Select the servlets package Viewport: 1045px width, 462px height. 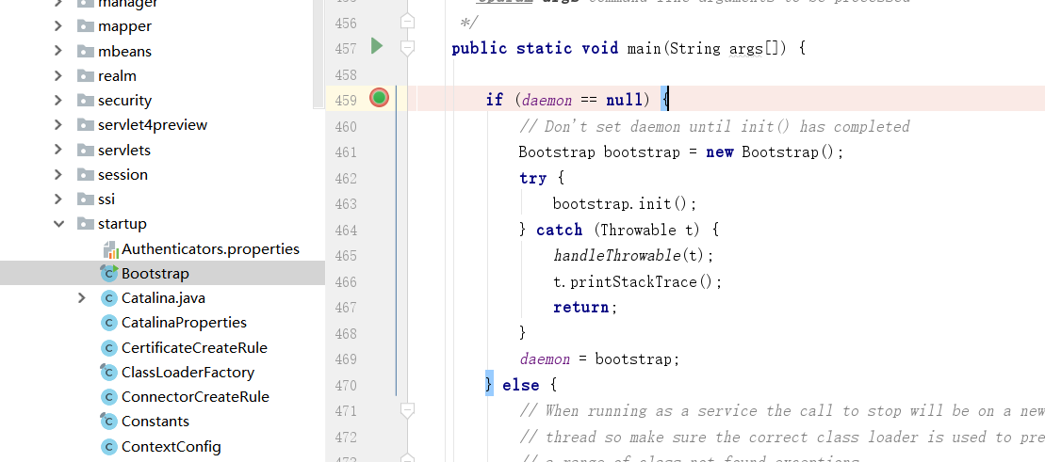[124, 150]
